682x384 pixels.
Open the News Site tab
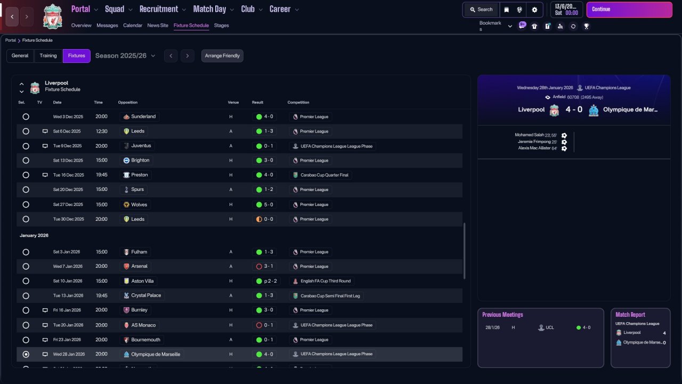pyautogui.click(x=158, y=25)
